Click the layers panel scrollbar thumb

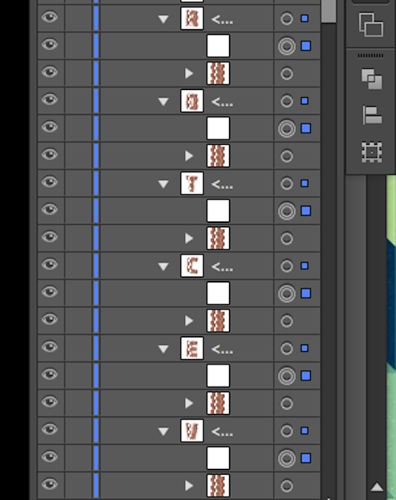click(328, 11)
